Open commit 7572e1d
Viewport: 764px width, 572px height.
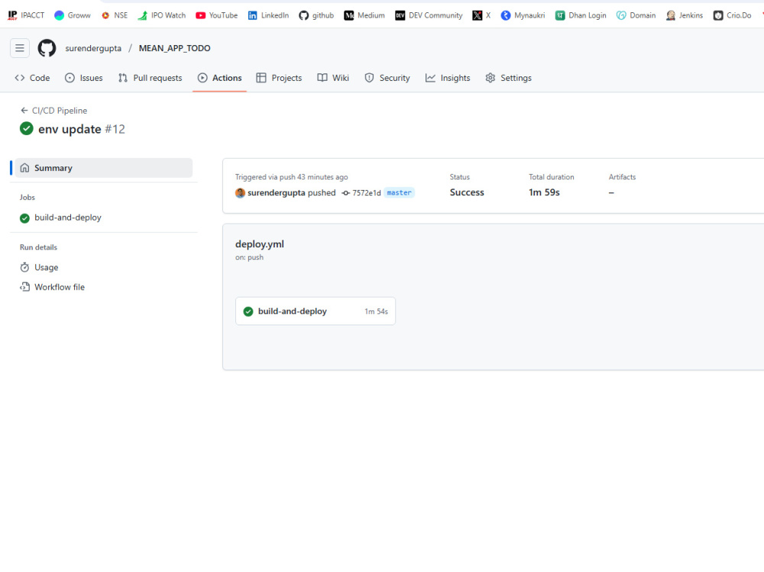[x=367, y=193]
